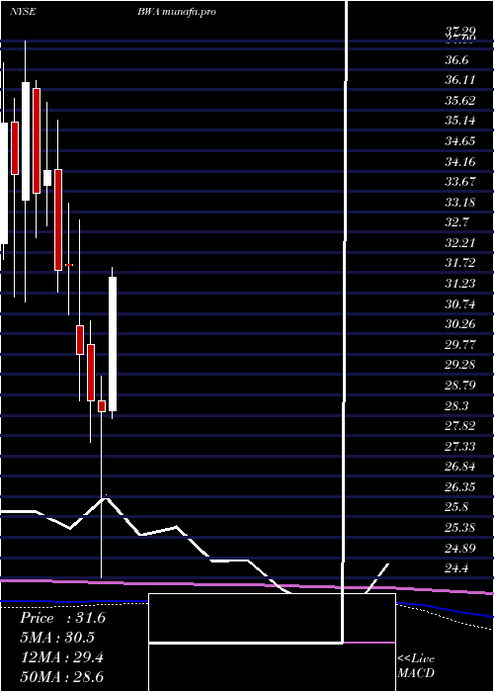The image size is (494, 692).
Task: Click the Price : 31.6 readout
Action: pyautogui.click(x=63, y=618)
